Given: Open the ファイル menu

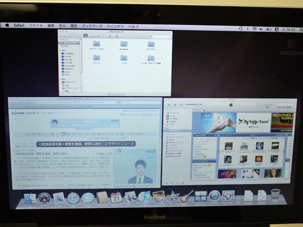Looking at the screenshot, I should [x=36, y=25].
